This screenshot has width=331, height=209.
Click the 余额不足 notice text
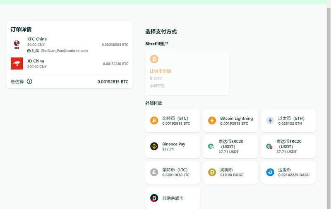point(157,86)
